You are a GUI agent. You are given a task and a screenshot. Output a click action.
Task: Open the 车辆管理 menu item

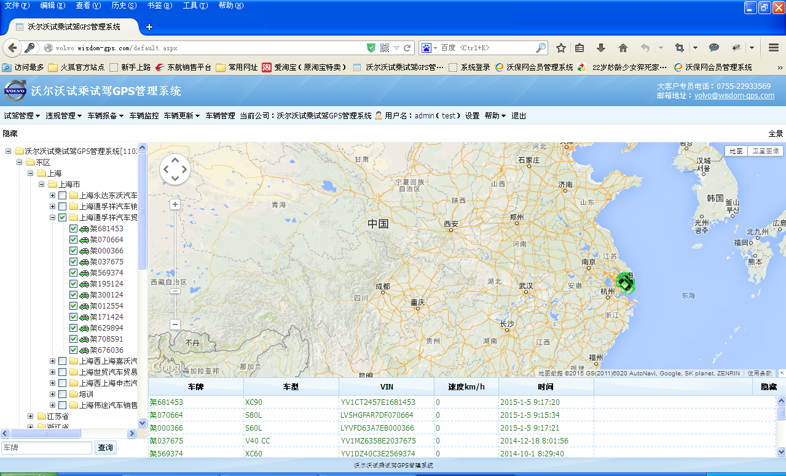pyautogui.click(x=220, y=116)
